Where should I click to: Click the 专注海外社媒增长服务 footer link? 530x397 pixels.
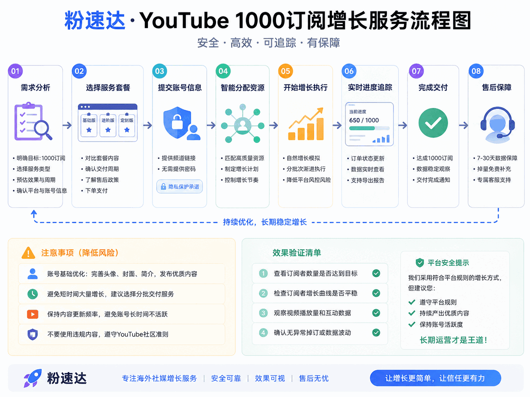(x=159, y=378)
